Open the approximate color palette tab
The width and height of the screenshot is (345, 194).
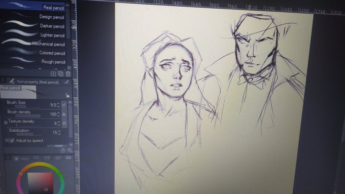[68, 158]
